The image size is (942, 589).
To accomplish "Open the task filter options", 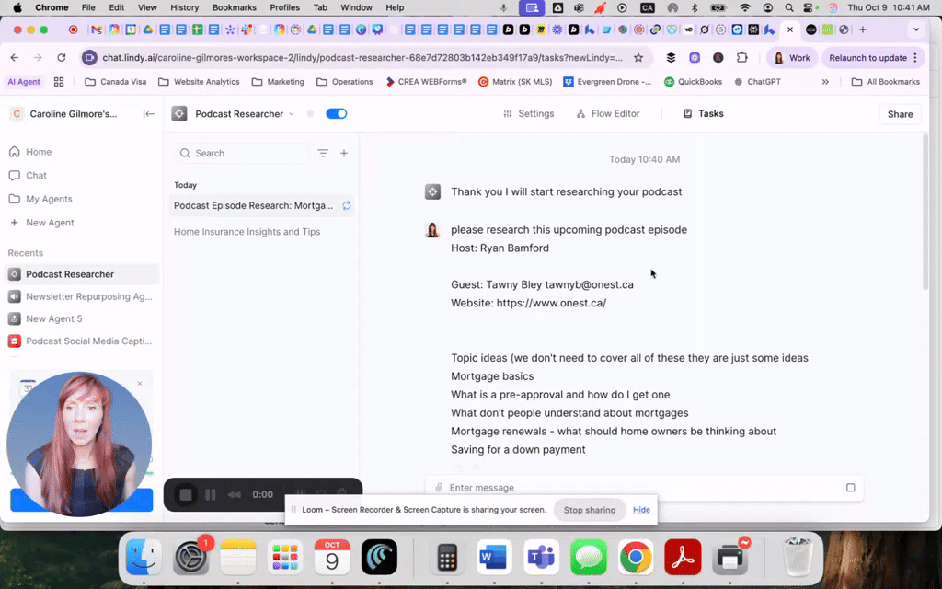I will click(x=323, y=154).
